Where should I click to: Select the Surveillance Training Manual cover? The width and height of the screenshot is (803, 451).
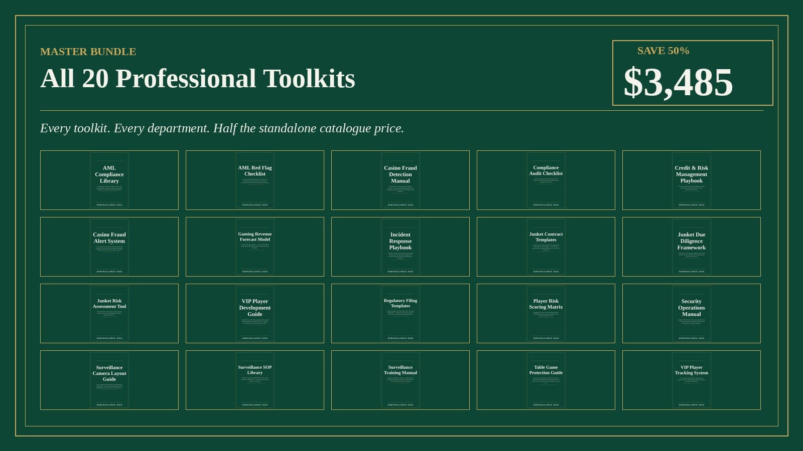(400, 380)
